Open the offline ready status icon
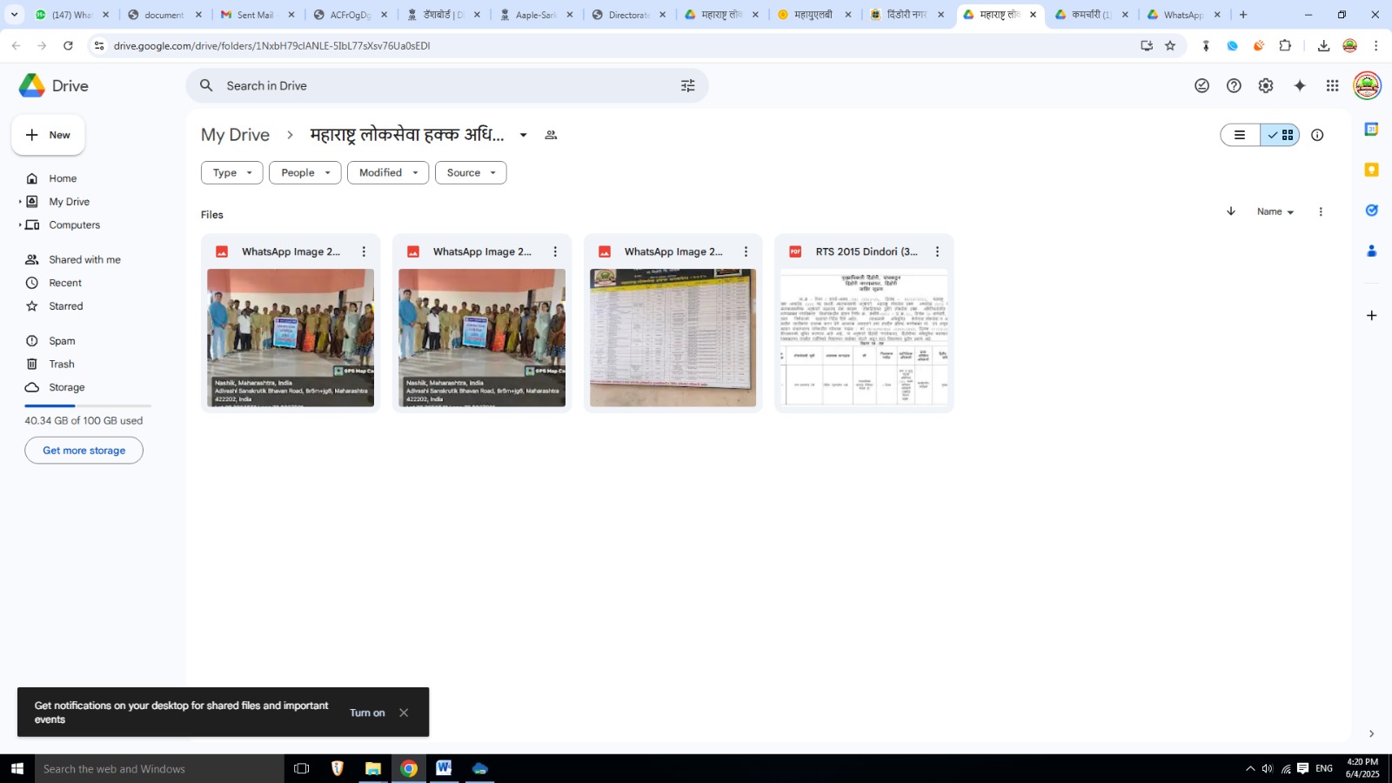The height and width of the screenshot is (783, 1392). pos(1201,85)
